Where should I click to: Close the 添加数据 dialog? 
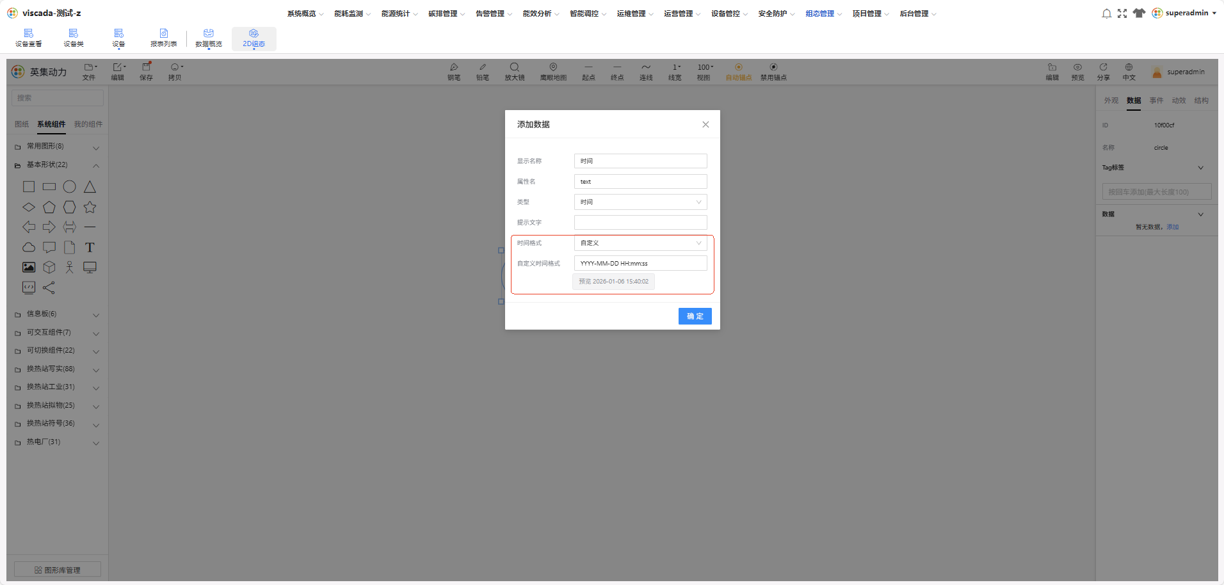click(705, 125)
